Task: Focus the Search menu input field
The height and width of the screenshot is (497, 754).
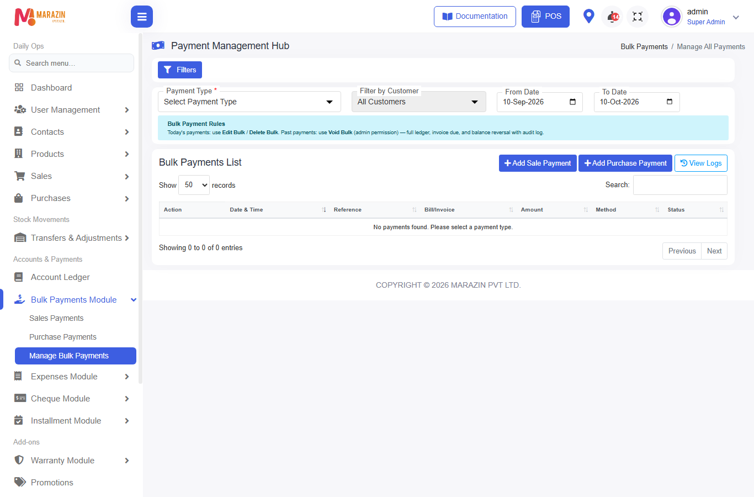Action: click(71, 63)
